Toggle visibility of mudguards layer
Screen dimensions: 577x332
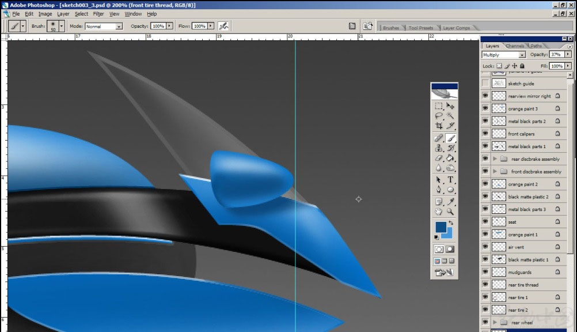[x=485, y=272]
